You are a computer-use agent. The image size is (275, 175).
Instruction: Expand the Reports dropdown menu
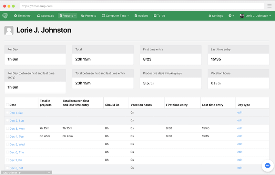click(x=68, y=16)
